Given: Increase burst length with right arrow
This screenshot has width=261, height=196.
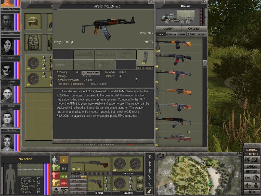Looking at the screenshot, I should (81, 174).
